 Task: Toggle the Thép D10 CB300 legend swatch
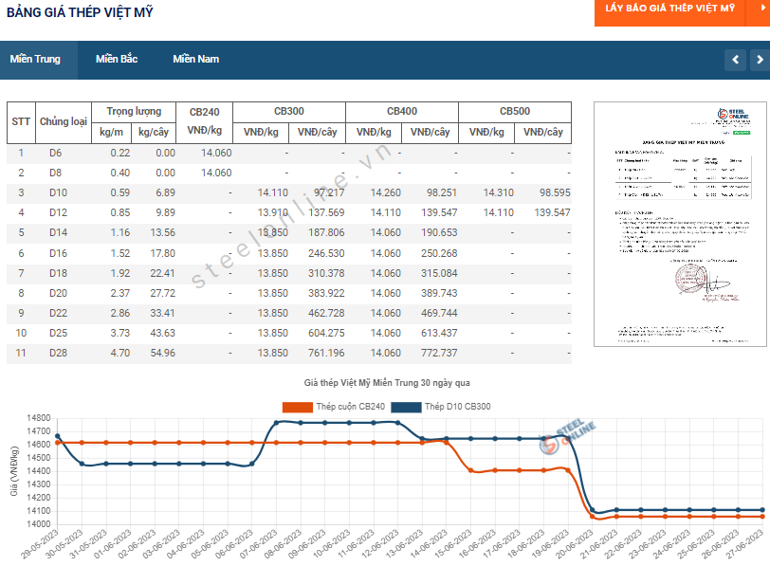(x=406, y=407)
